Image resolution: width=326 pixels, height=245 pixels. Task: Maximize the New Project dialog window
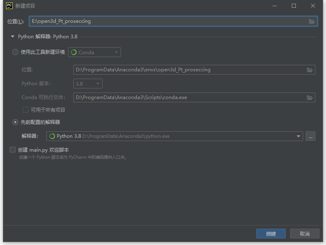[294, 6]
